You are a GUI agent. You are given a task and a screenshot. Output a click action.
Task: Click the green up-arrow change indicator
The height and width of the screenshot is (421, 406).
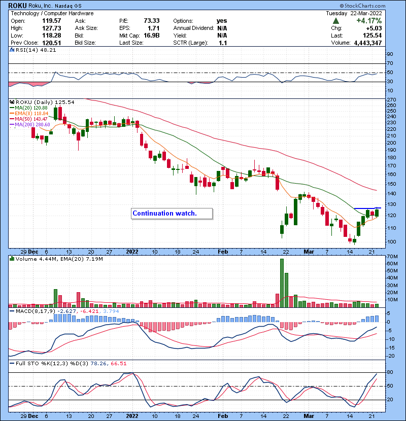[x=335, y=21]
